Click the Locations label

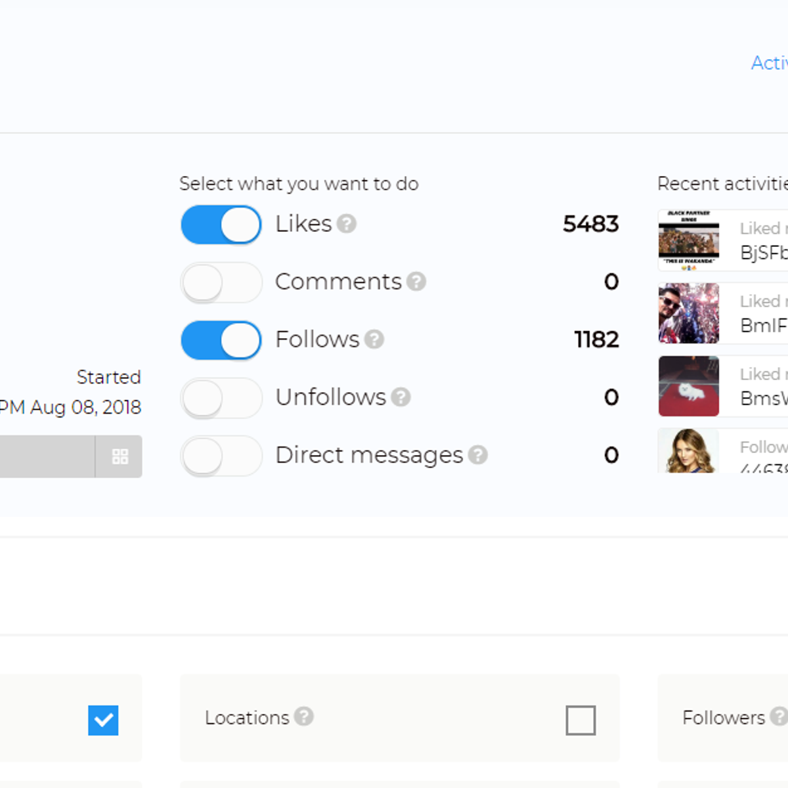(x=247, y=718)
